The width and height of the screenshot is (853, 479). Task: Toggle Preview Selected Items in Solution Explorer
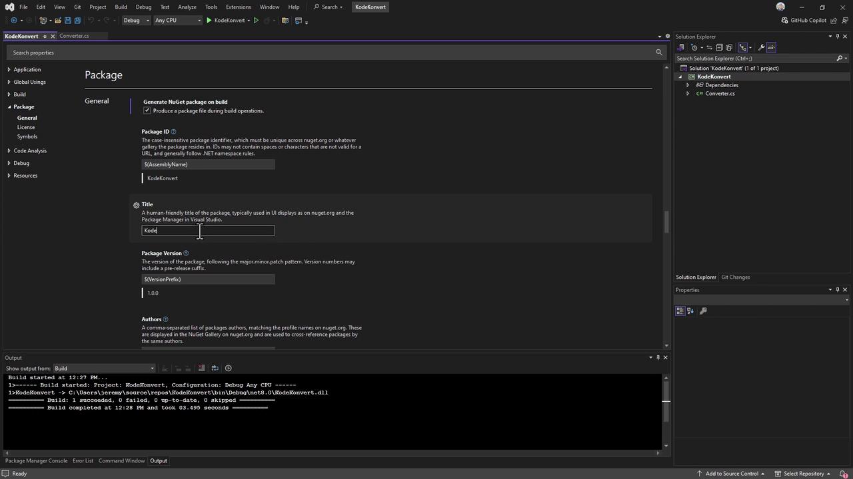(771, 47)
